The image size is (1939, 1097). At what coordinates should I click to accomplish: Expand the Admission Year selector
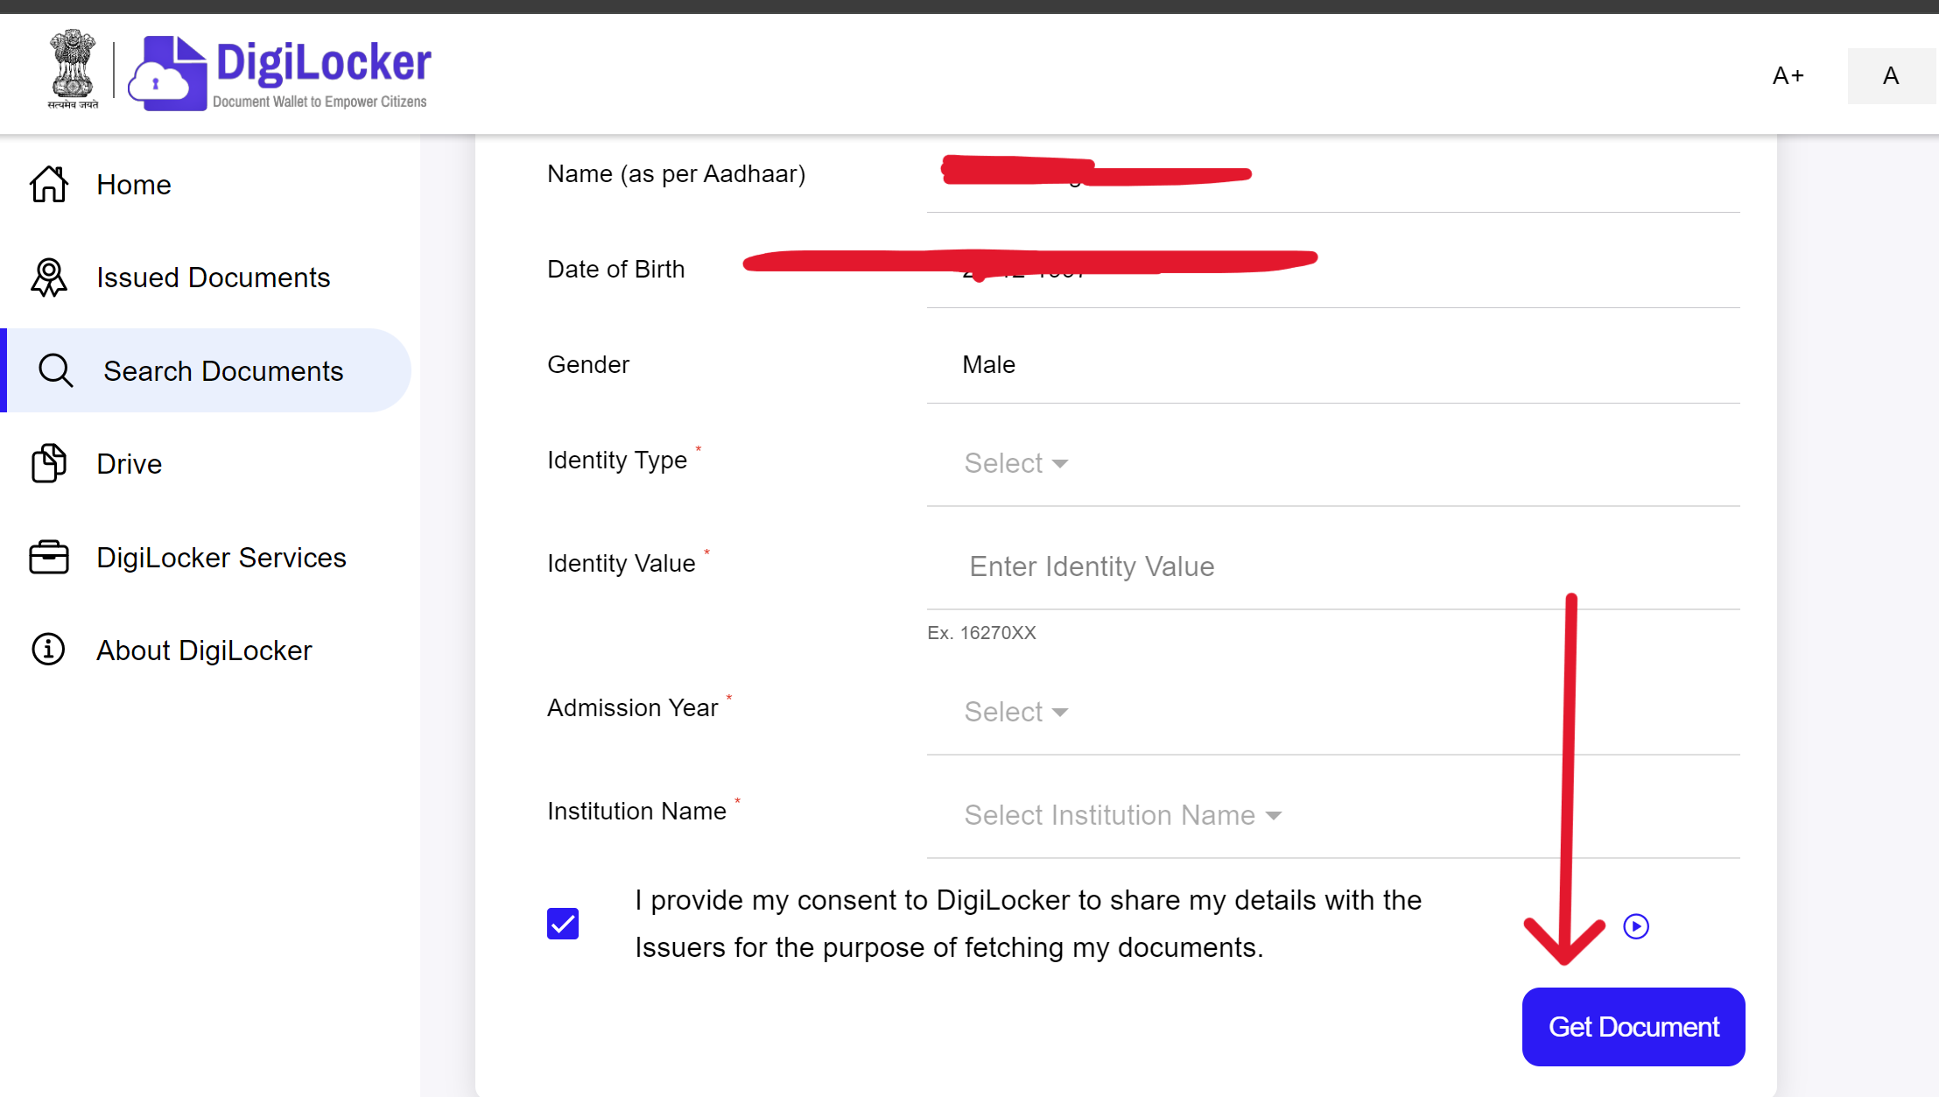[x=1015, y=711]
